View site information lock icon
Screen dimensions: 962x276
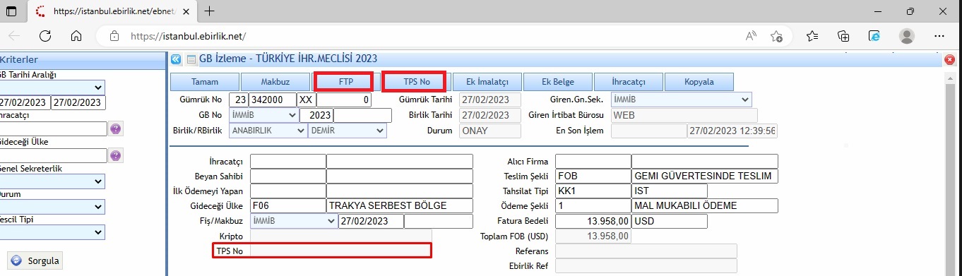click(114, 36)
